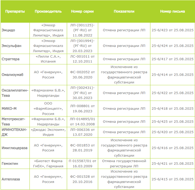Click the Фармахеми manufacturer in the Метотрексат-Тева row
This screenshot has height=190, width=195.
click(48, 122)
